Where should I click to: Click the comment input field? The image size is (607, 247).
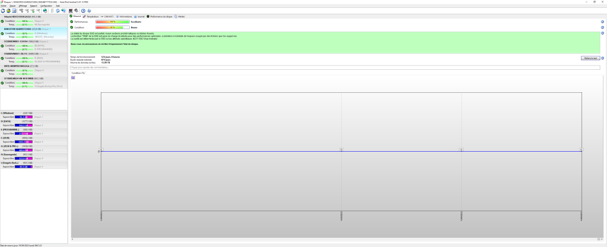(x=334, y=67)
